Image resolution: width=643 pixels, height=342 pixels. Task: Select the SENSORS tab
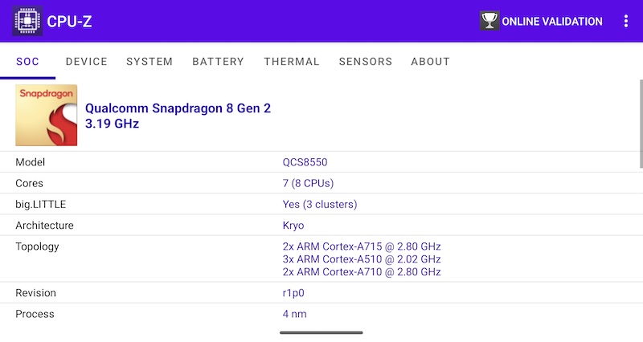point(366,62)
